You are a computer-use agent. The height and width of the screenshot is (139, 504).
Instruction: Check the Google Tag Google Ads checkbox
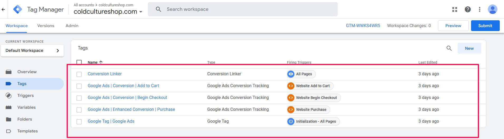click(79, 122)
